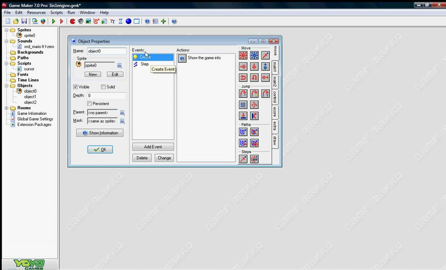Open global game settings from the toolbar list icon

click(155, 21)
